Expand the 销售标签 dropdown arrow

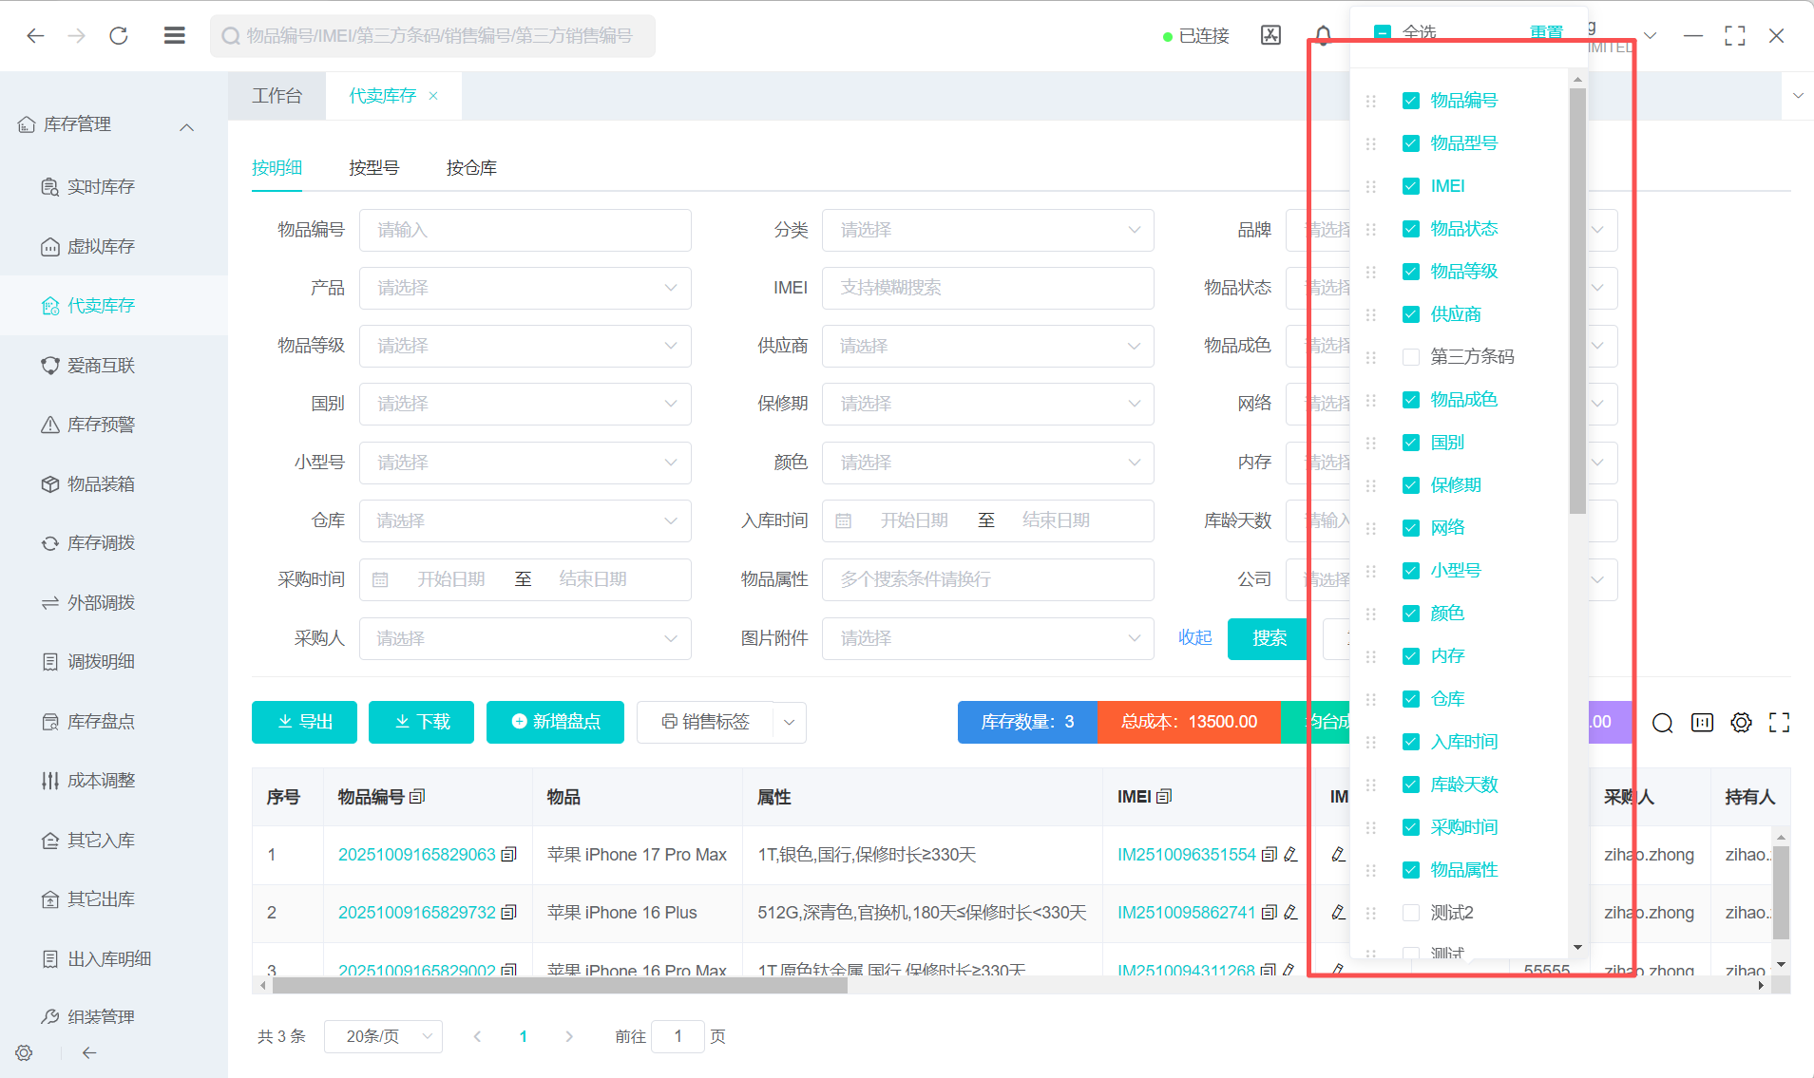790,723
